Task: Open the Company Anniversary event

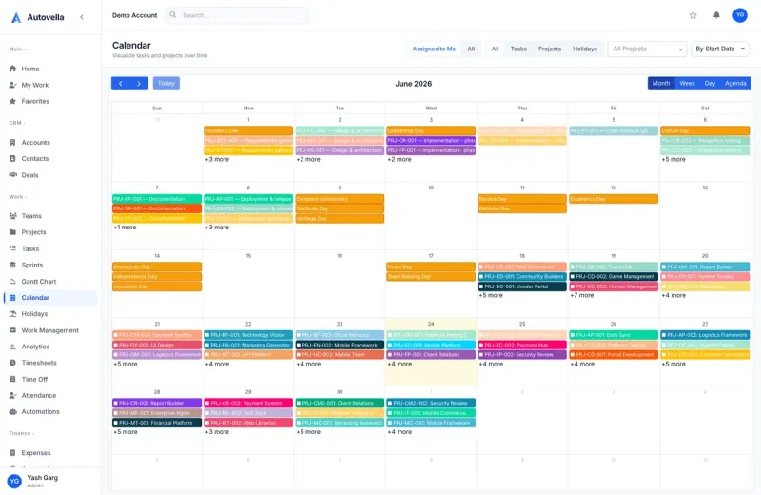Action: coord(340,199)
